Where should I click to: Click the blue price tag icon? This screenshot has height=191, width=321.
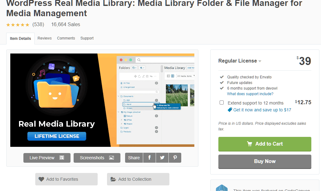pyautogui.click(x=230, y=110)
